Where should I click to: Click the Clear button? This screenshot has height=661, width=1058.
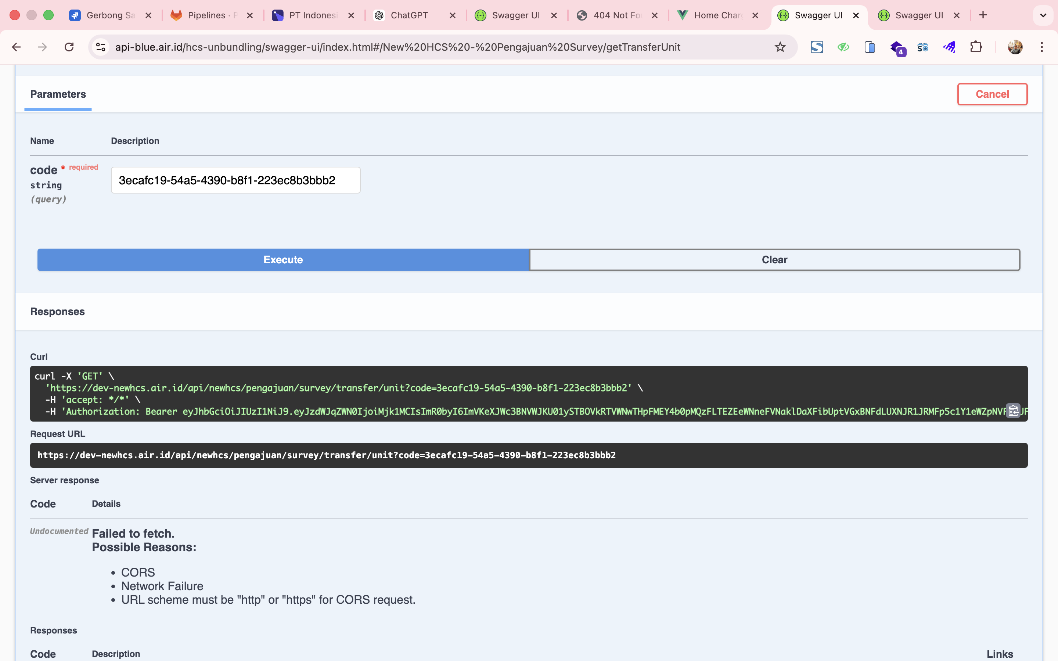click(774, 260)
